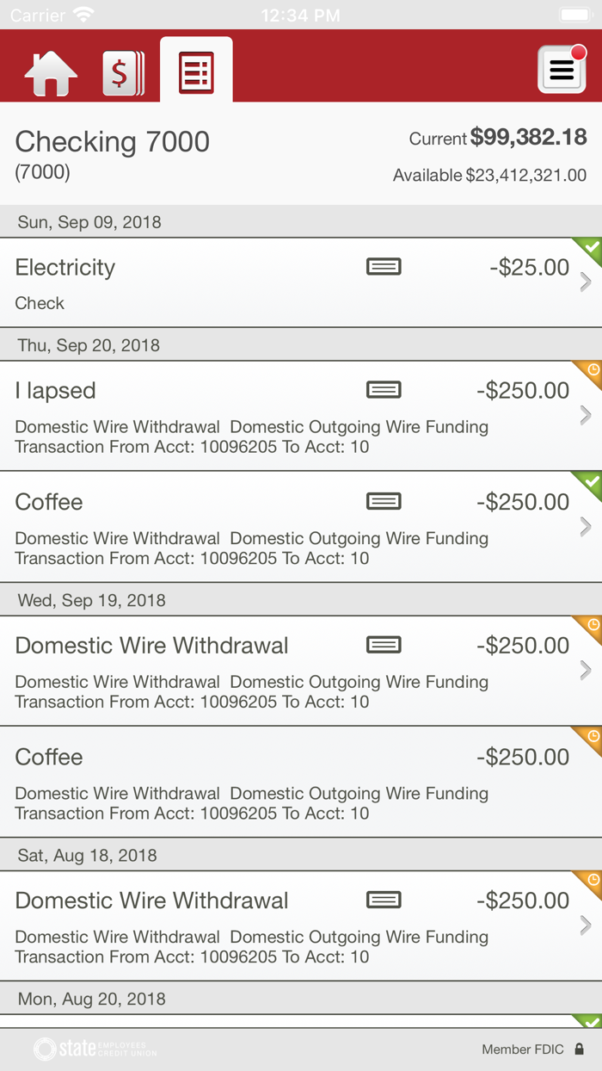
Task: Open the dollar accounts icon tab
Action: click(x=124, y=73)
